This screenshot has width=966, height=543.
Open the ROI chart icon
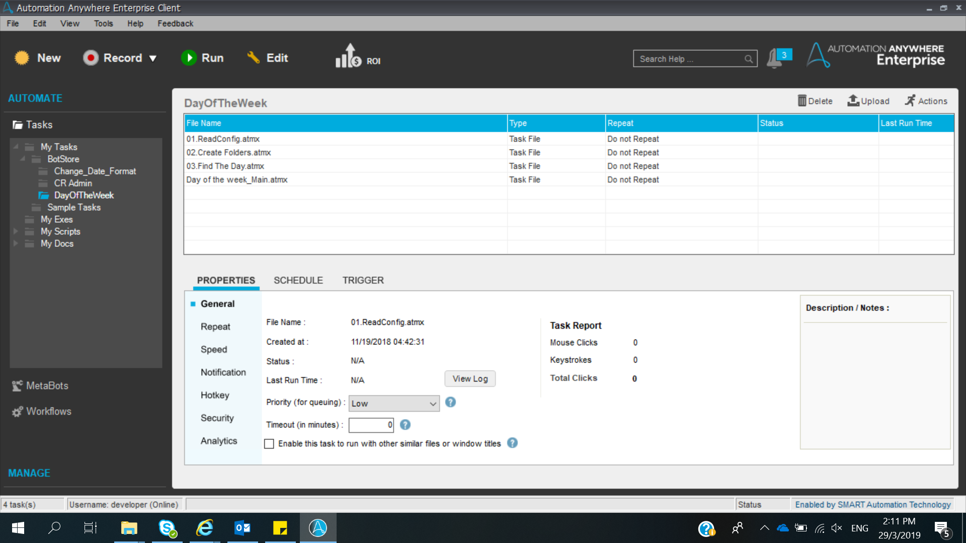(x=349, y=57)
